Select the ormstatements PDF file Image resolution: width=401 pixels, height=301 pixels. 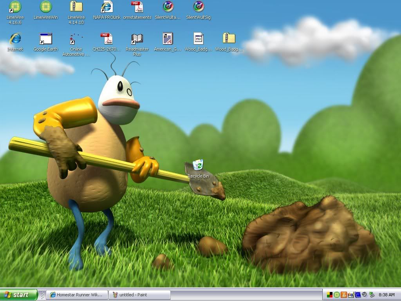137,7
